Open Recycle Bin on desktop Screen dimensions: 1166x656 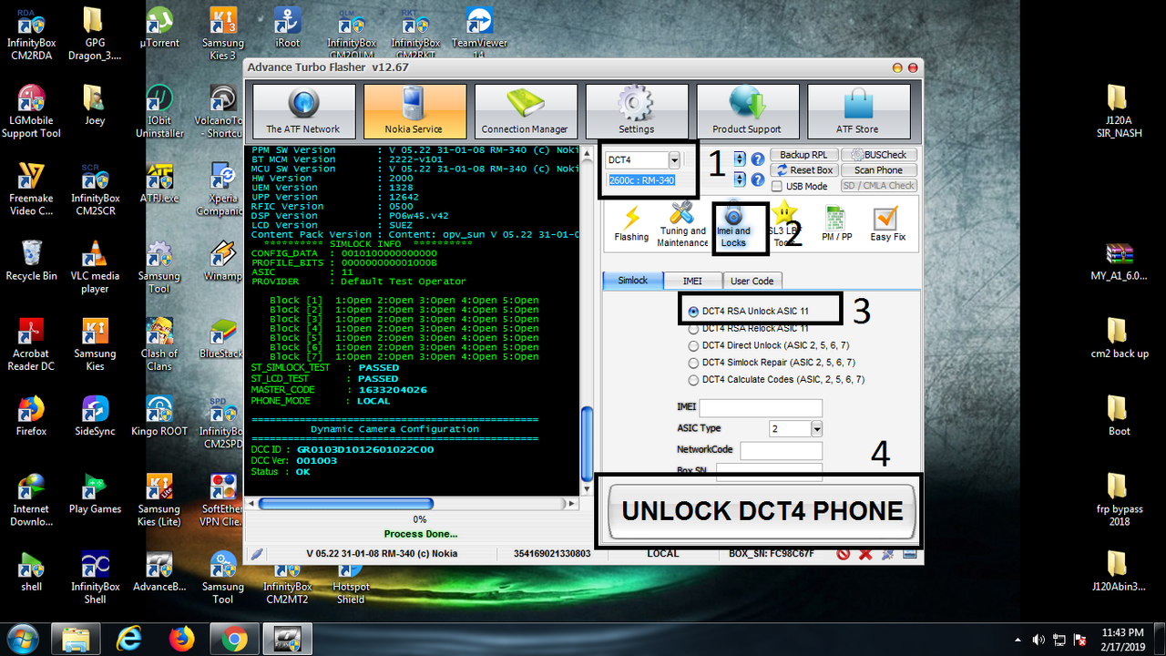tap(31, 260)
